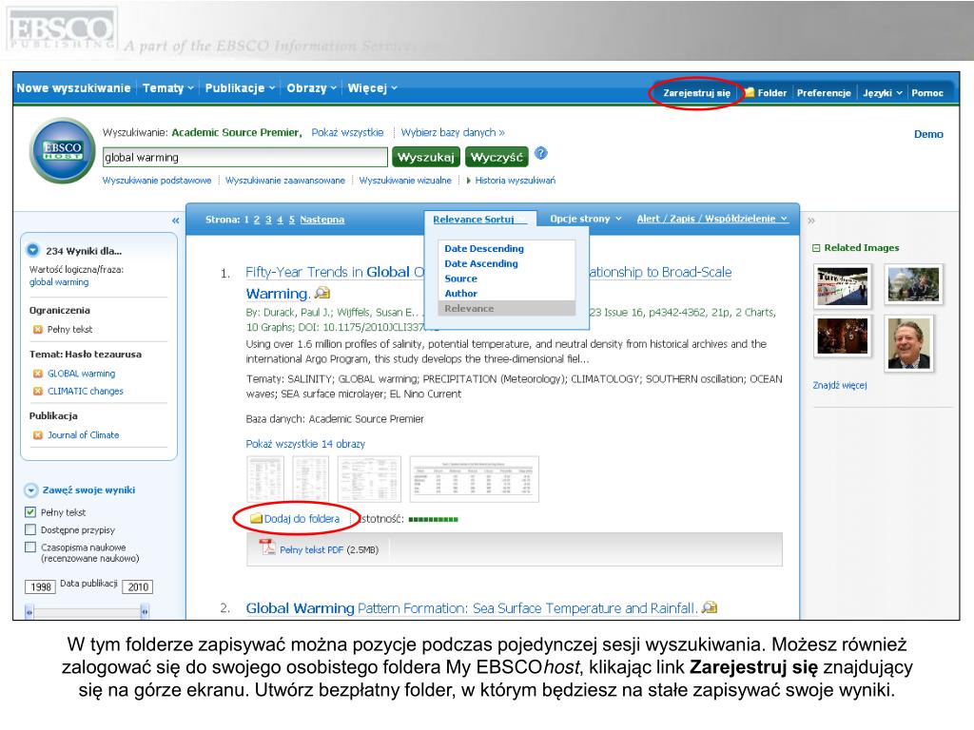The width and height of the screenshot is (974, 730).
Task: Preview icon next to Fifty-Year Trends title
Action: (322, 293)
